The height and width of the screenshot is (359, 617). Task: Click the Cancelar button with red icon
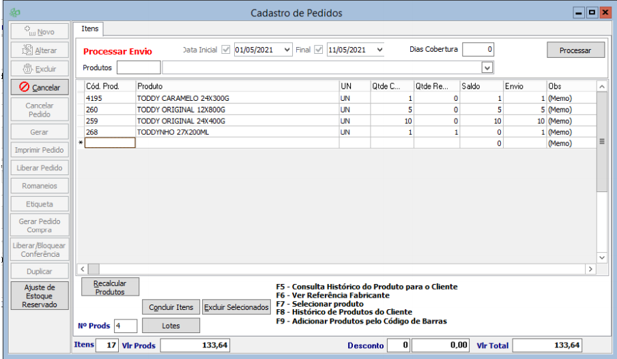click(x=40, y=87)
